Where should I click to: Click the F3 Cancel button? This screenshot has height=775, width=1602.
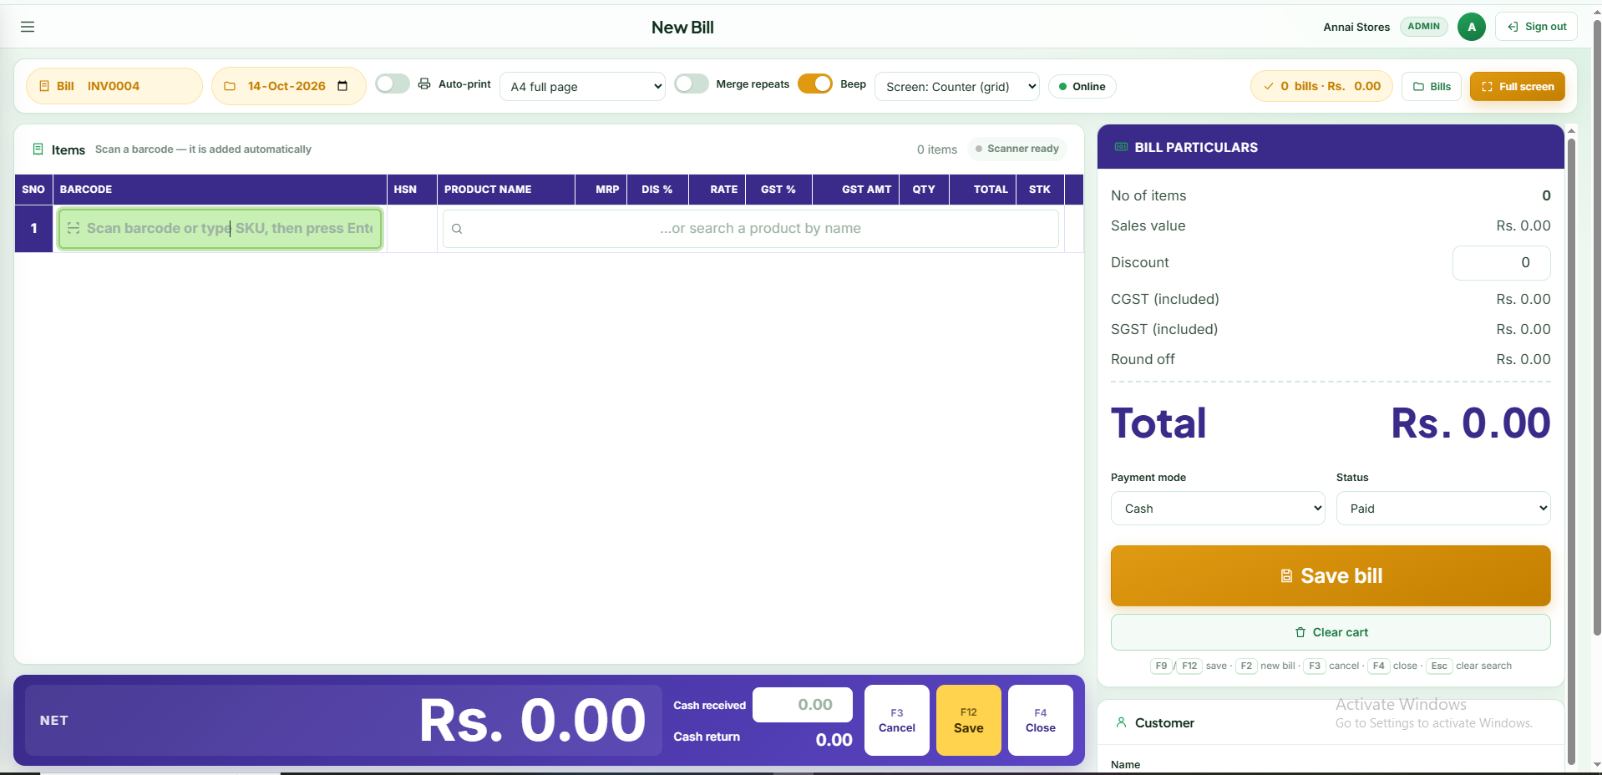point(896,720)
